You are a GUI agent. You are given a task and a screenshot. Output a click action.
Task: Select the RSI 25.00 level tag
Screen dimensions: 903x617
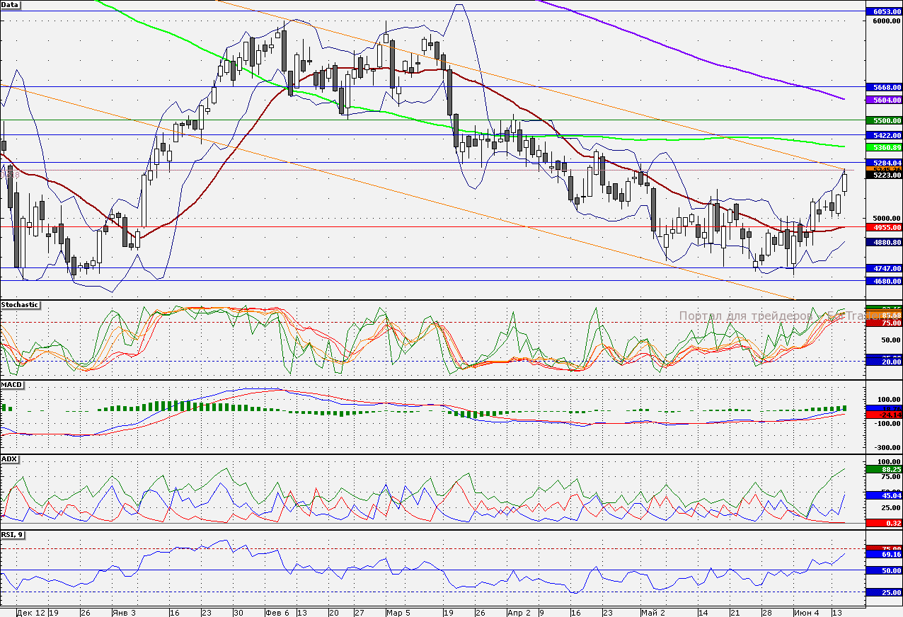click(x=885, y=592)
